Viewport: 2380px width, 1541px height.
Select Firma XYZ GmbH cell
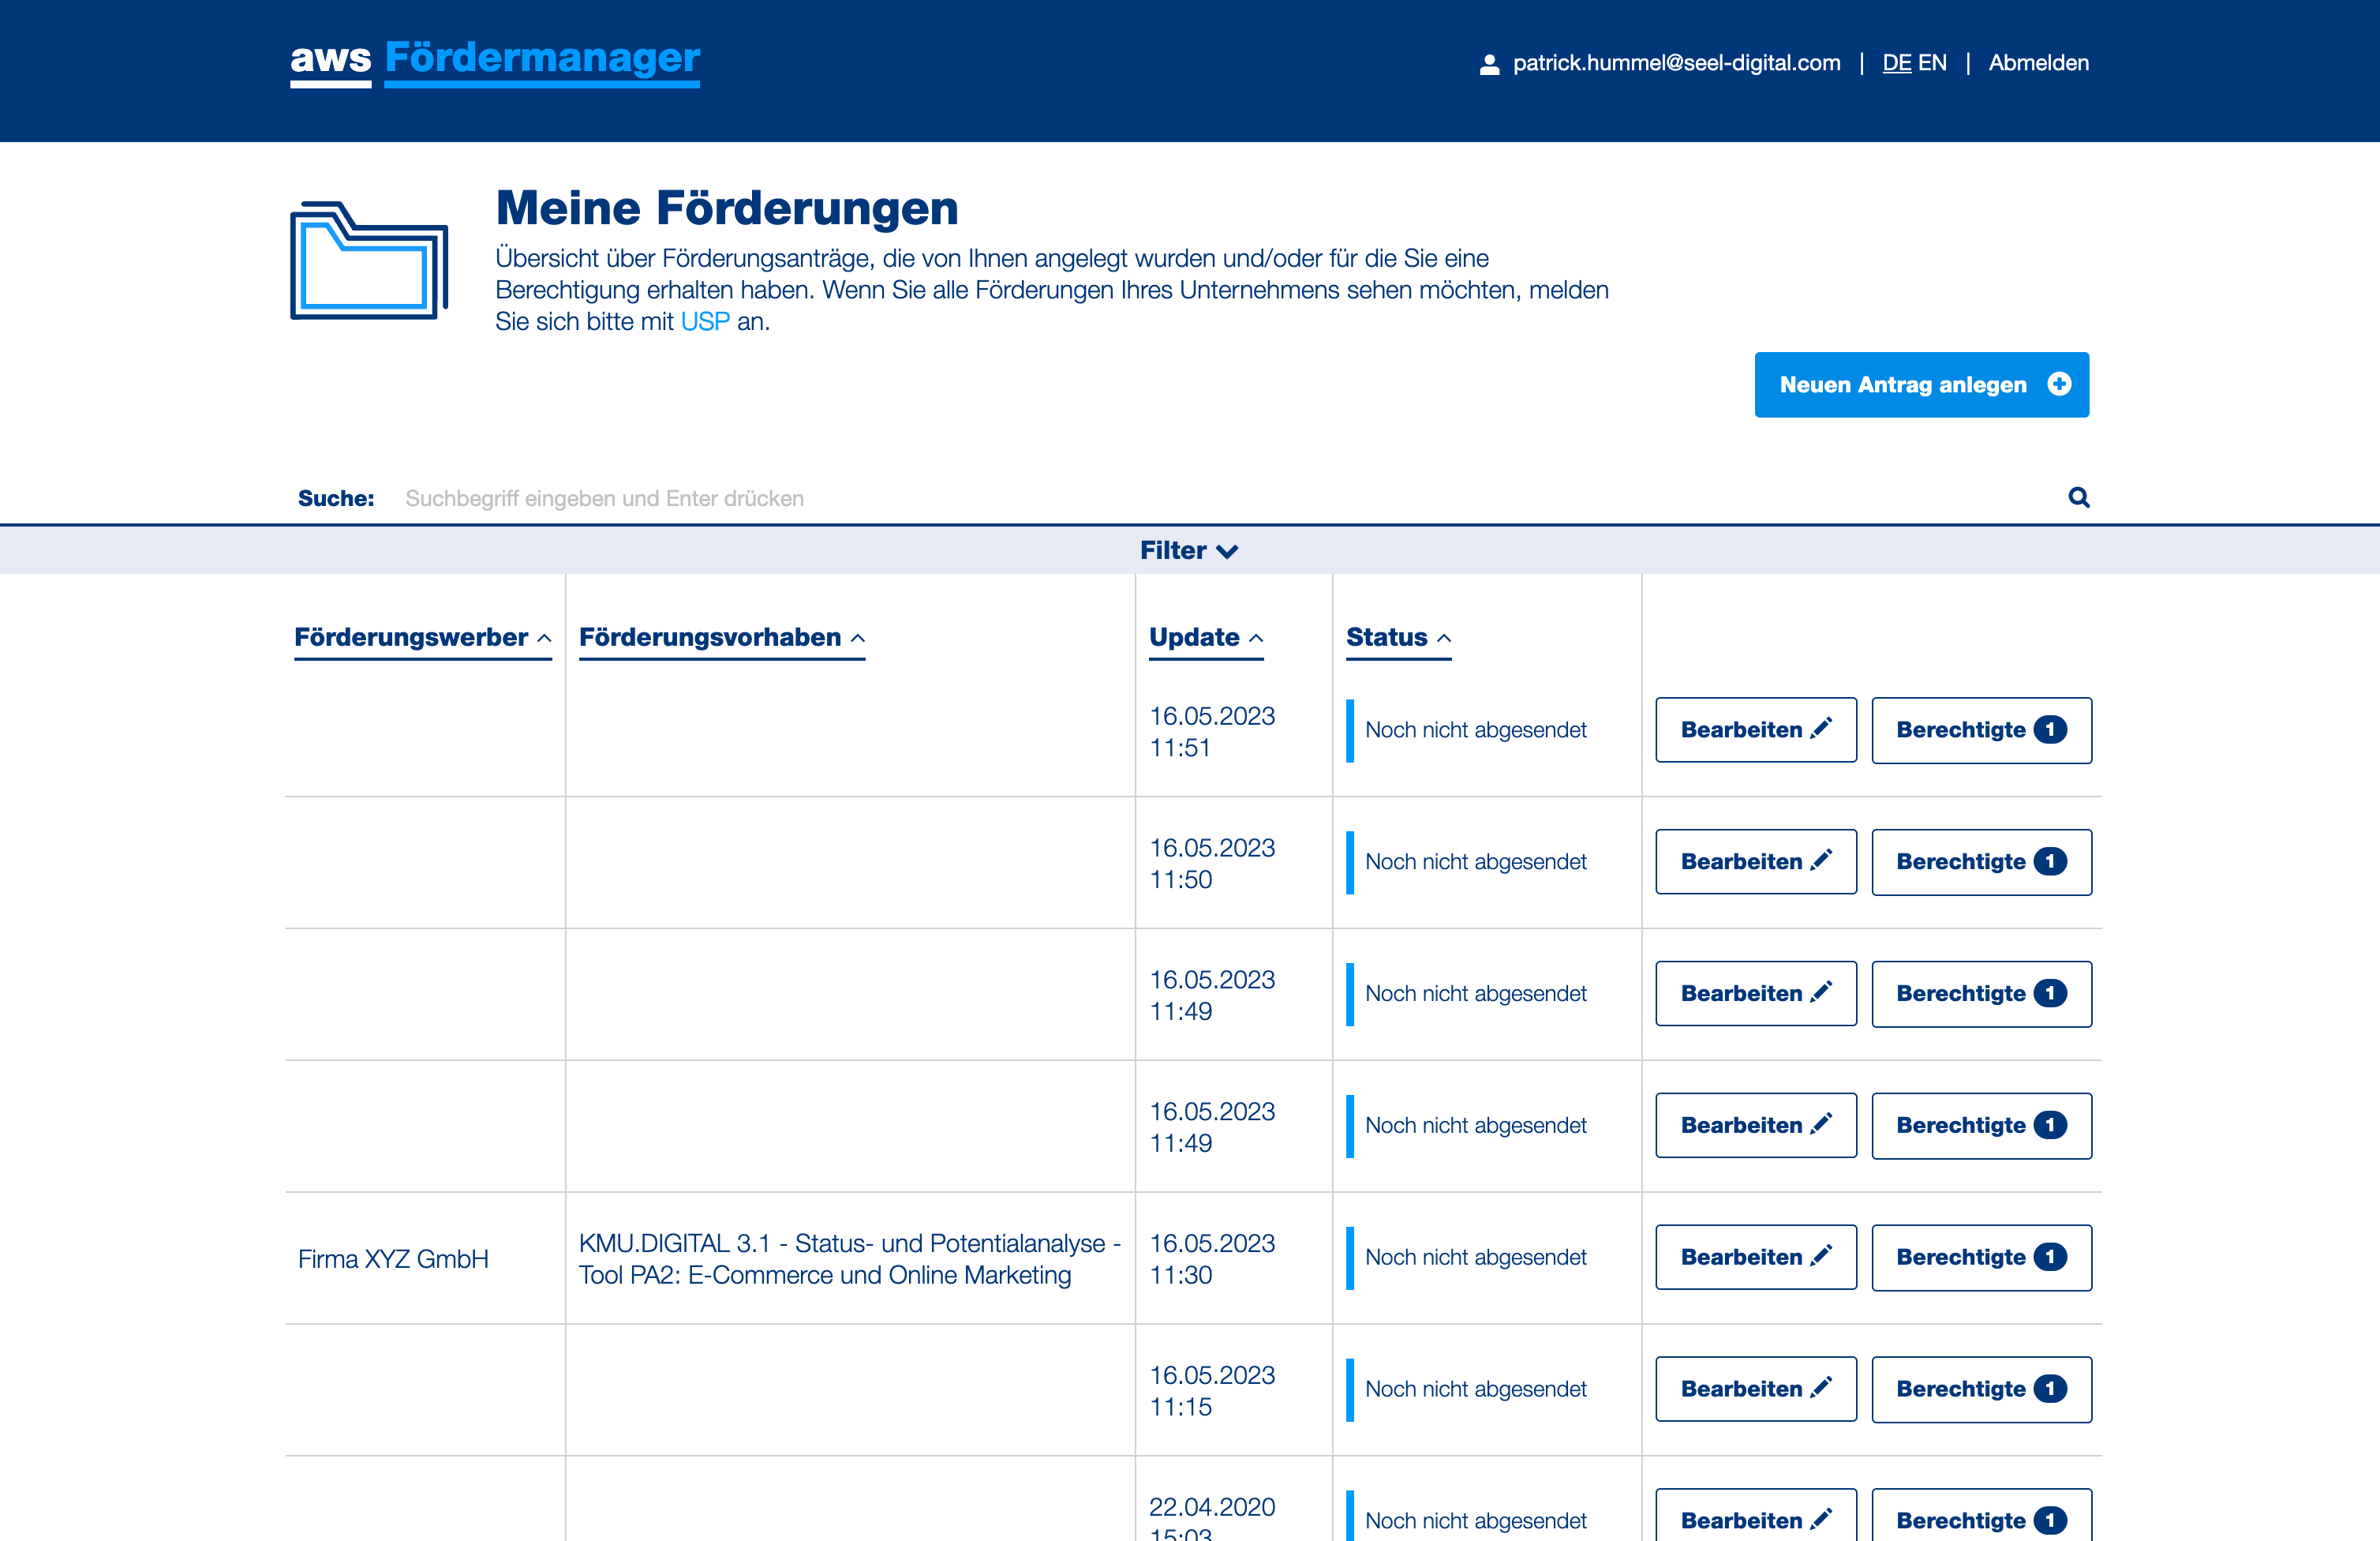(x=393, y=1259)
